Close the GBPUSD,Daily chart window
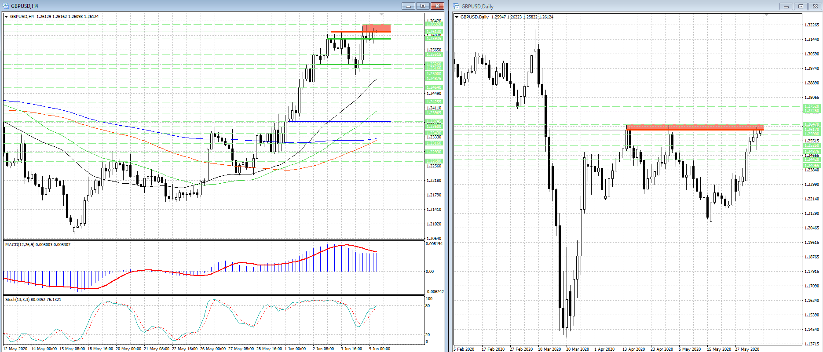 815,7
